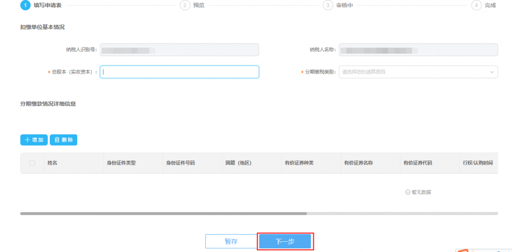Click the 行权/认购时间 column header
The image size is (512, 252).
[478, 163]
